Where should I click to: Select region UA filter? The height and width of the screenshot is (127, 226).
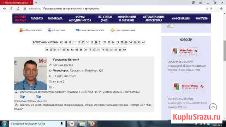[125, 49]
